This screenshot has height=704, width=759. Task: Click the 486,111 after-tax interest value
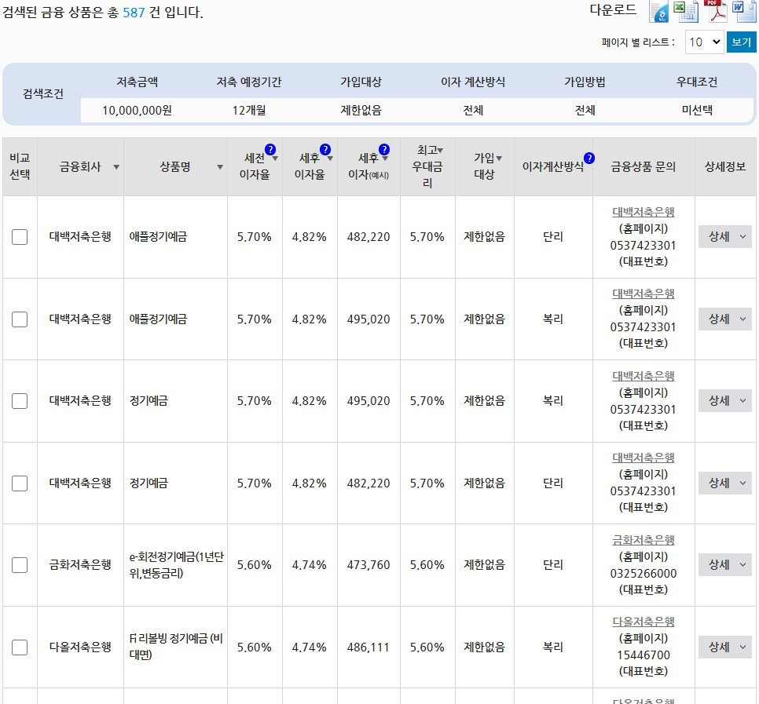point(368,647)
